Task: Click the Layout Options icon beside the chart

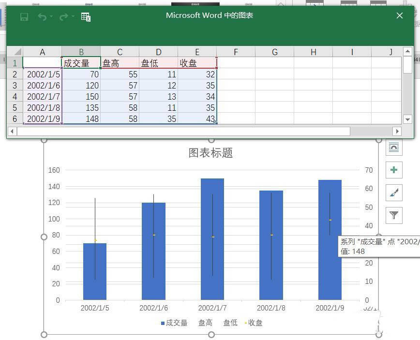Action: pos(394,147)
